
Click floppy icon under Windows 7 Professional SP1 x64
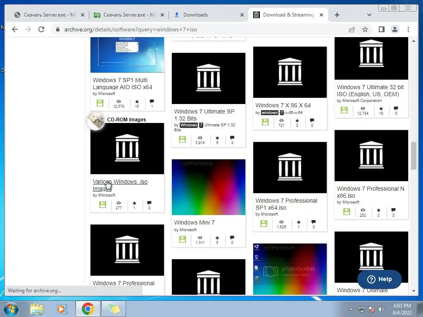coord(264,223)
